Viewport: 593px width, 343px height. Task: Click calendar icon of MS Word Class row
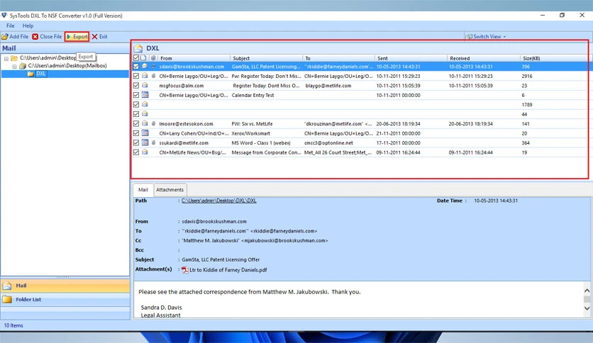pos(145,142)
